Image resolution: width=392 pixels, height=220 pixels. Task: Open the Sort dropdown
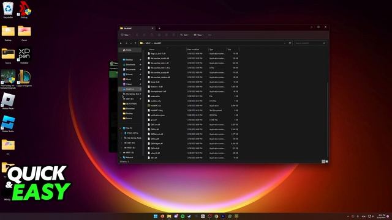[184, 35]
